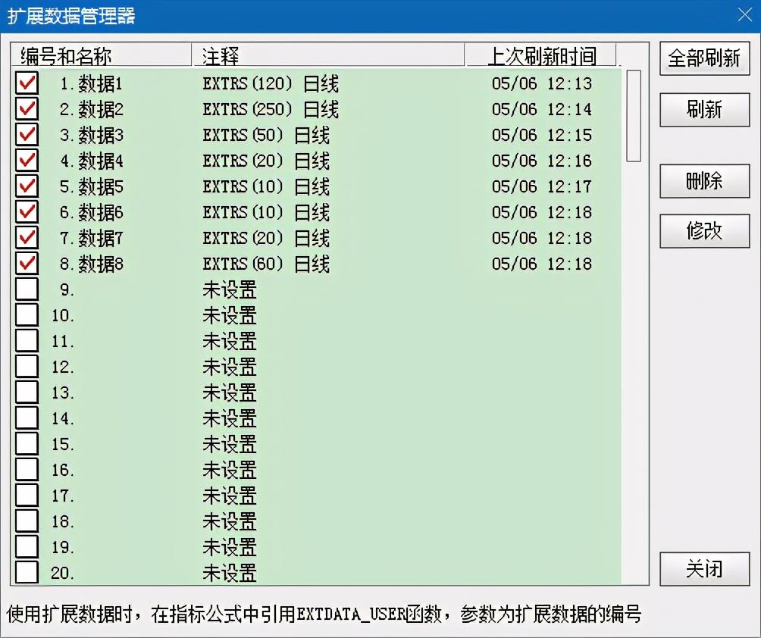The image size is (761, 638).
Task: Enable the checkbox for row 9
Action: point(27,289)
